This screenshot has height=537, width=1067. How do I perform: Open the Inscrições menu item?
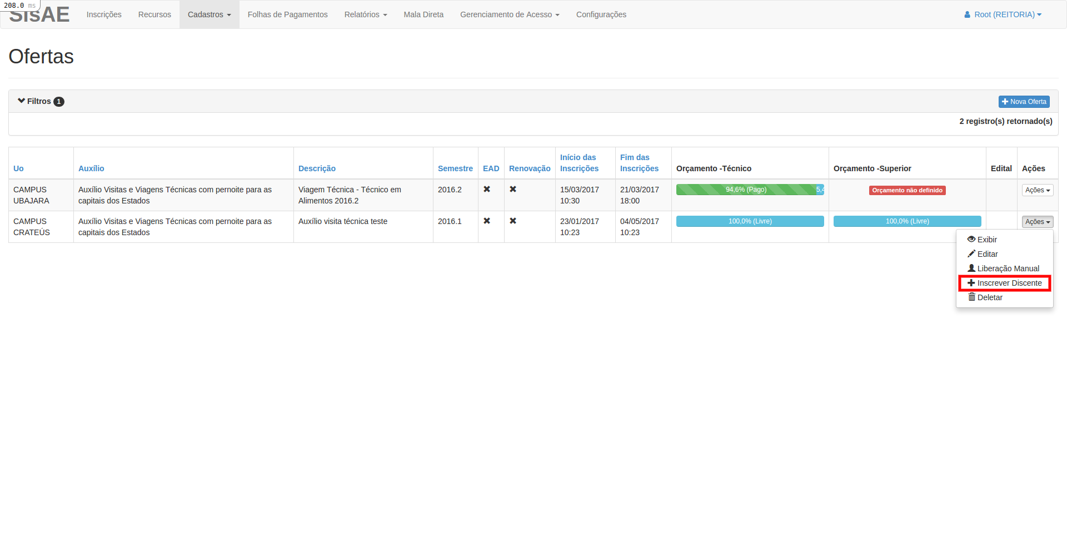point(104,14)
